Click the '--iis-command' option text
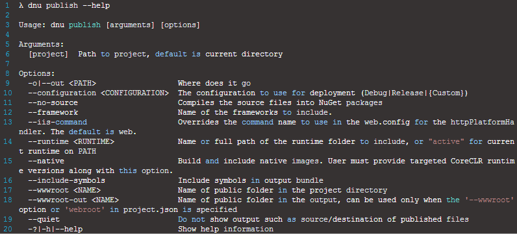 point(57,122)
